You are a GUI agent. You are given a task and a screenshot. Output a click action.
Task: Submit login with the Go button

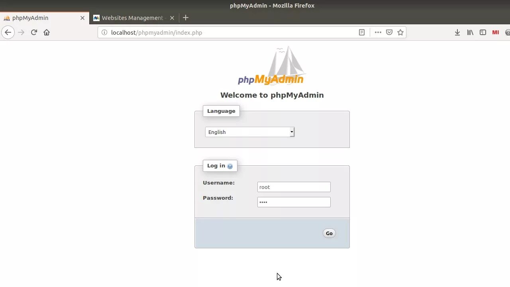point(329,233)
